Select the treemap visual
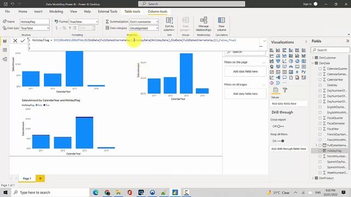This screenshot has width=351, height=197. [x=304, y=61]
